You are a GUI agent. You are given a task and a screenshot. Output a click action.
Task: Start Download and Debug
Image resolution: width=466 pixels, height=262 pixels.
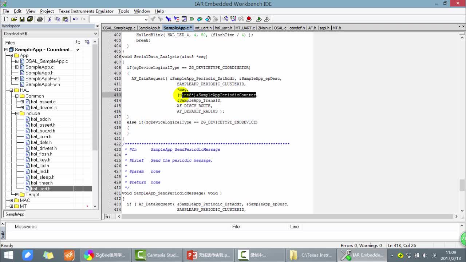[259, 19]
